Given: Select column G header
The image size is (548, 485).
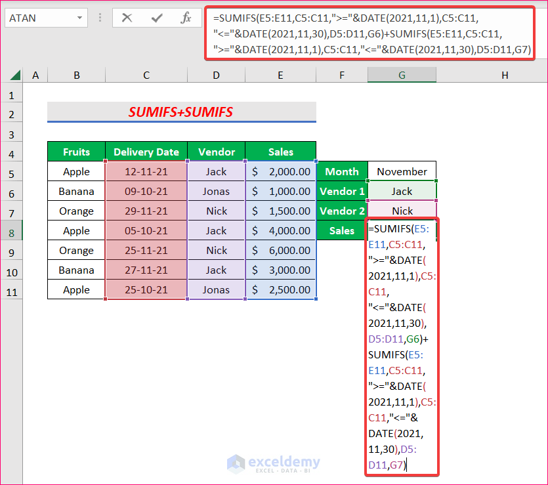Looking at the screenshot, I should 402,75.
